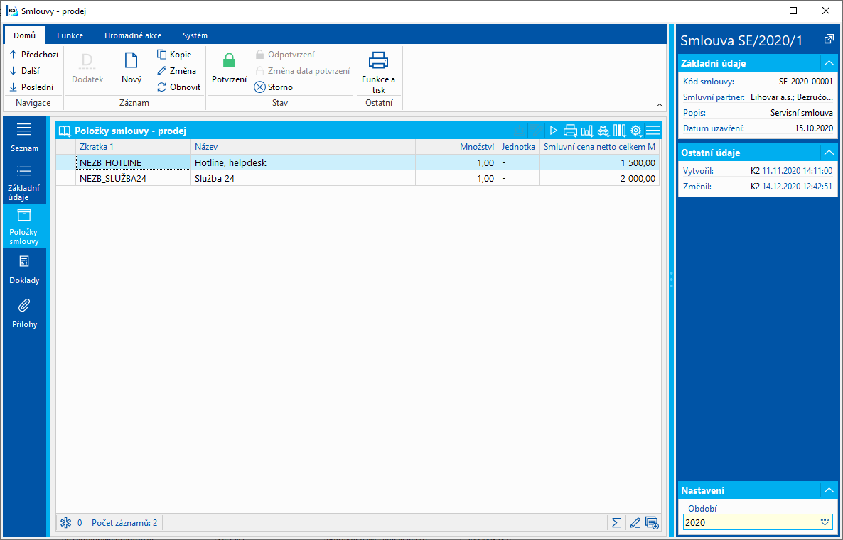Viewport: 843px width, 540px height.
Task: Click the Služba 24 name cell
Action: (x=303, y=178)
